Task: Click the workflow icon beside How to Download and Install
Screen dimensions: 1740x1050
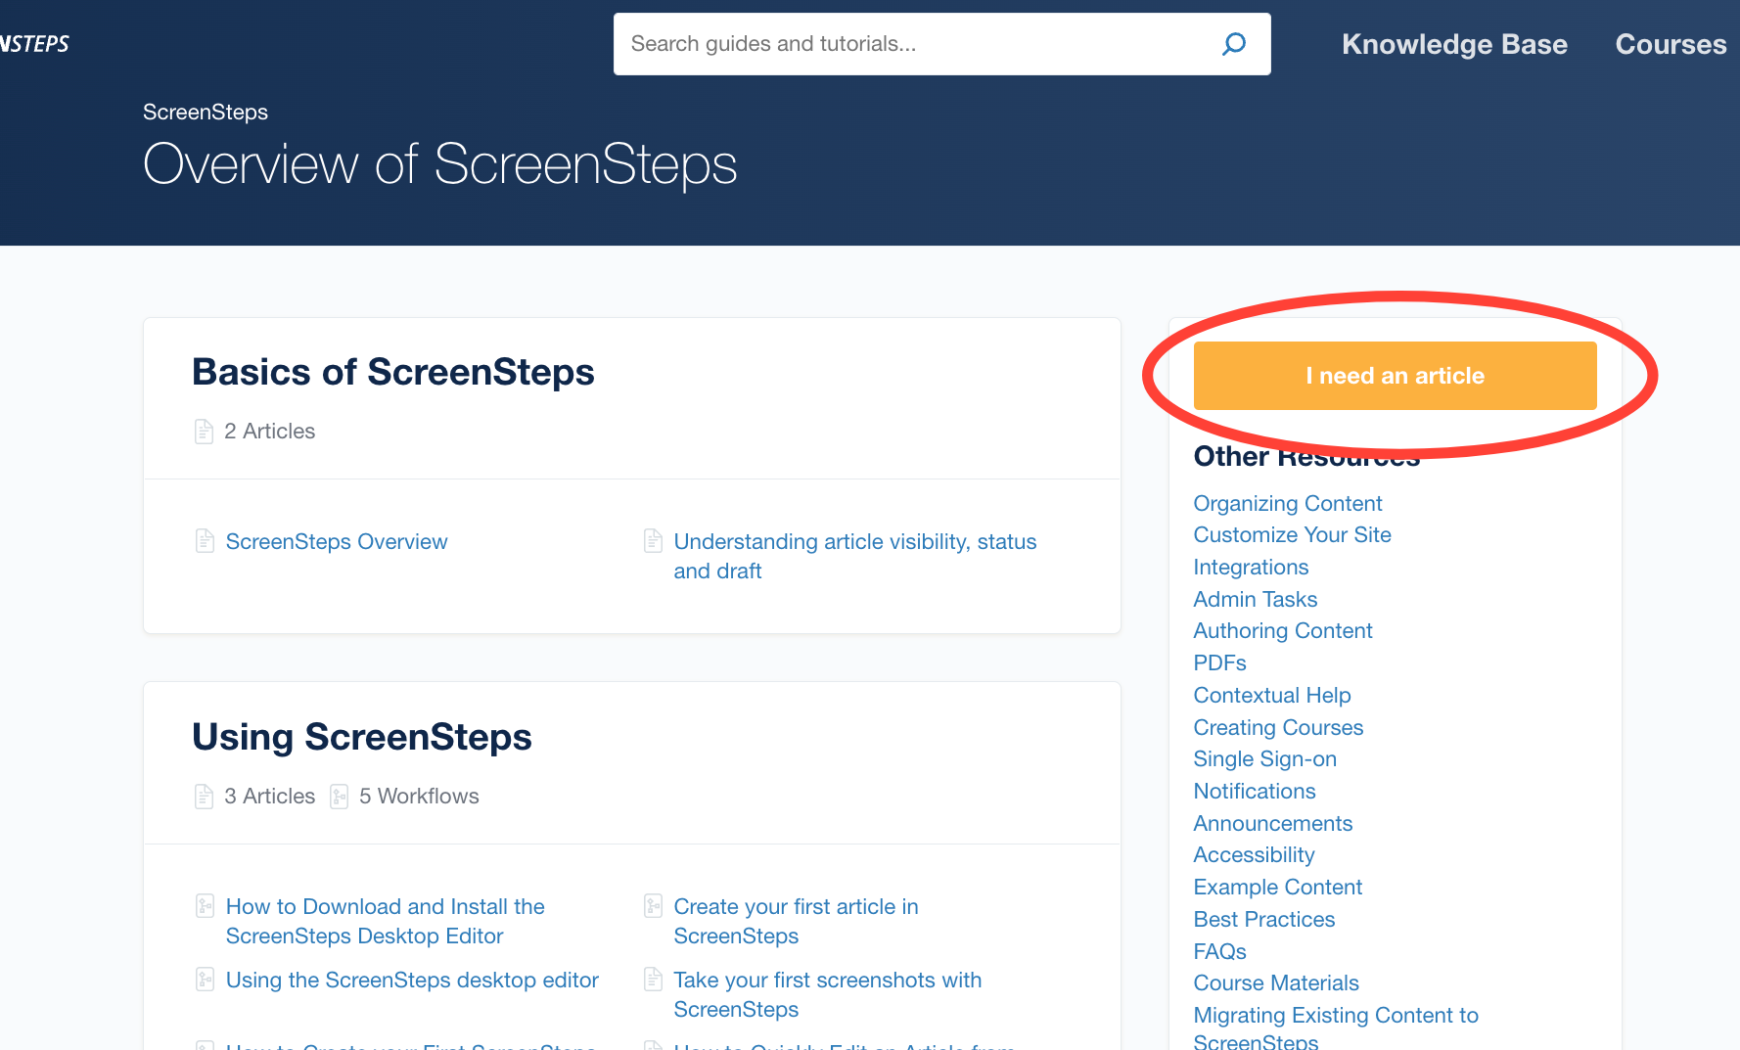Action: tap(205, 906)
